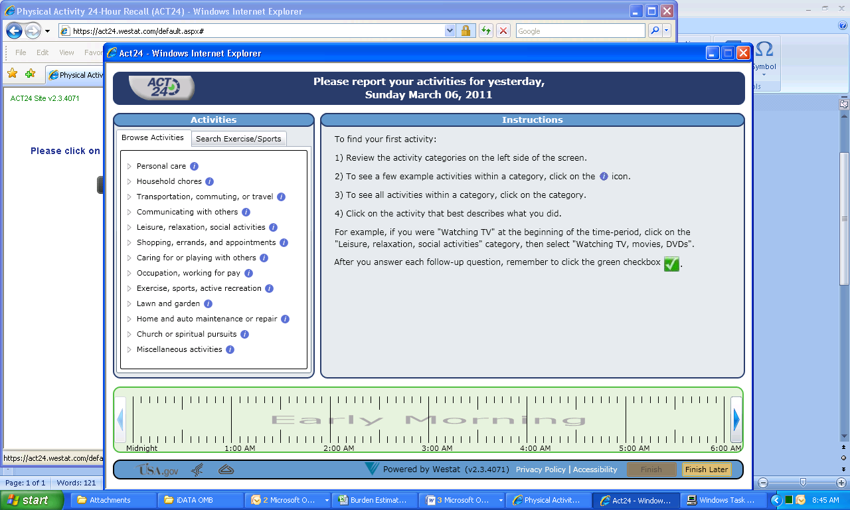
Task: Click info icon next to Personal care
Action: coord(194,167)
